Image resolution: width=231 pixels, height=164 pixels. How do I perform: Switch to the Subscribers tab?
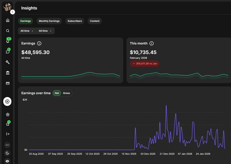point(75,21)
